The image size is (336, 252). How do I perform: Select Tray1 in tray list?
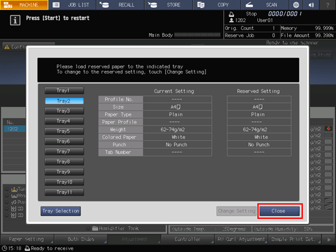pyautogui.click(x=64, y=90)
